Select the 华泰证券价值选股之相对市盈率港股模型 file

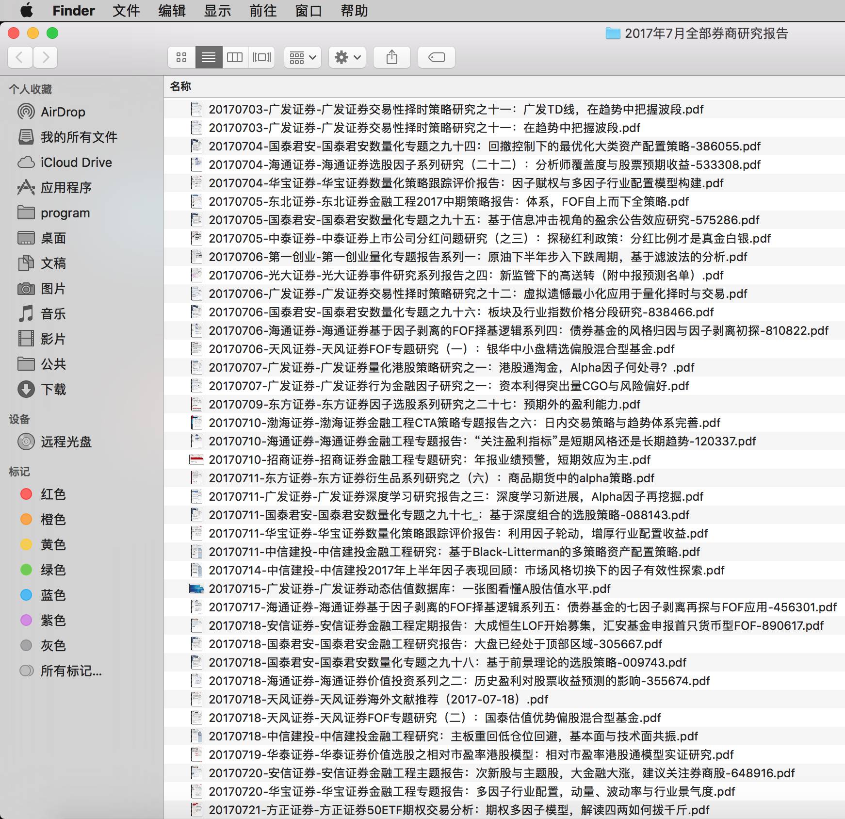coord(504,754)
